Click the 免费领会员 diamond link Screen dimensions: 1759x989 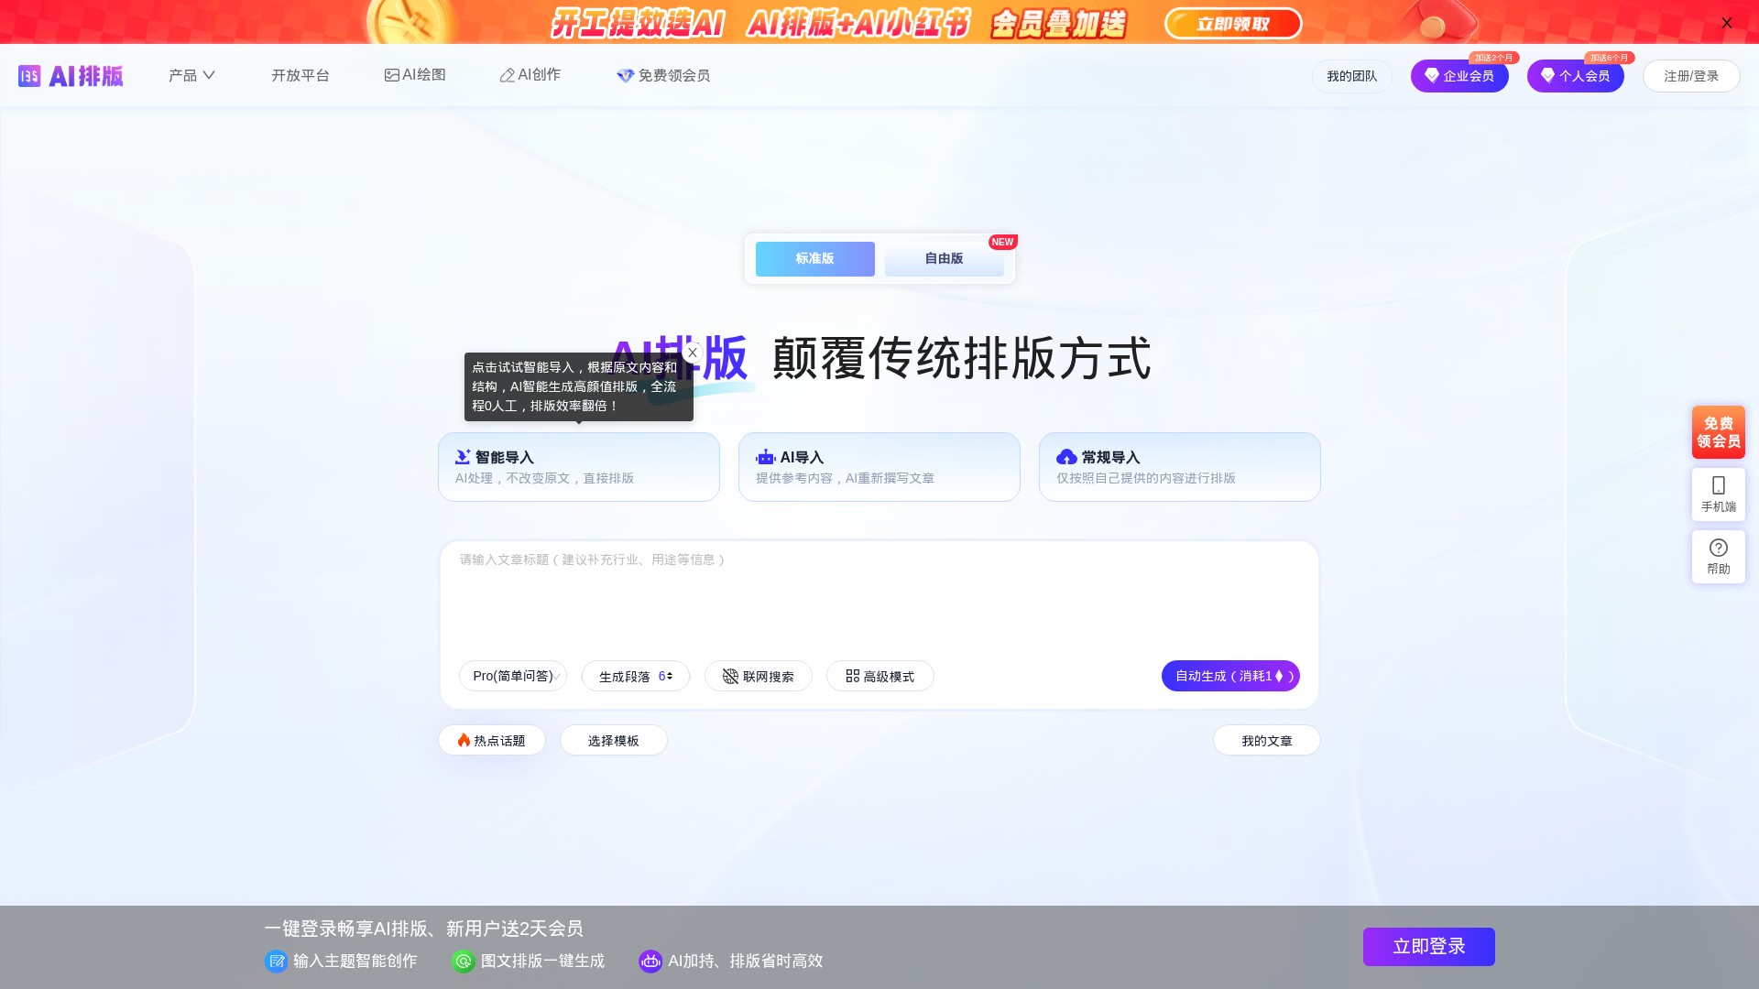click(x=663, y=75)
